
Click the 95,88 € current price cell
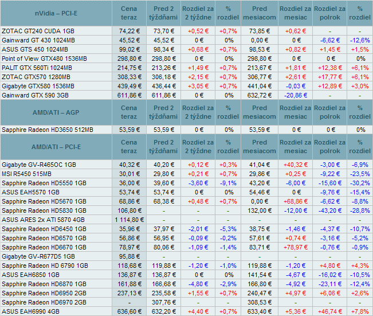pyautogui.click(x=129, y=256)
